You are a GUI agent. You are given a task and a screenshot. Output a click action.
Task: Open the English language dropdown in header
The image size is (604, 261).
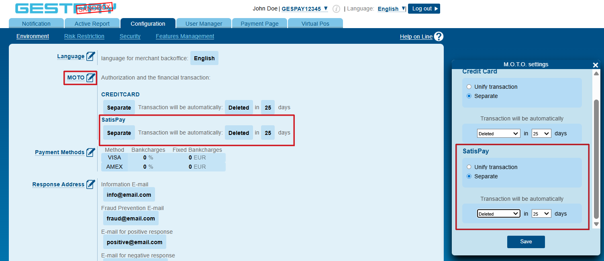pos(392,9)
